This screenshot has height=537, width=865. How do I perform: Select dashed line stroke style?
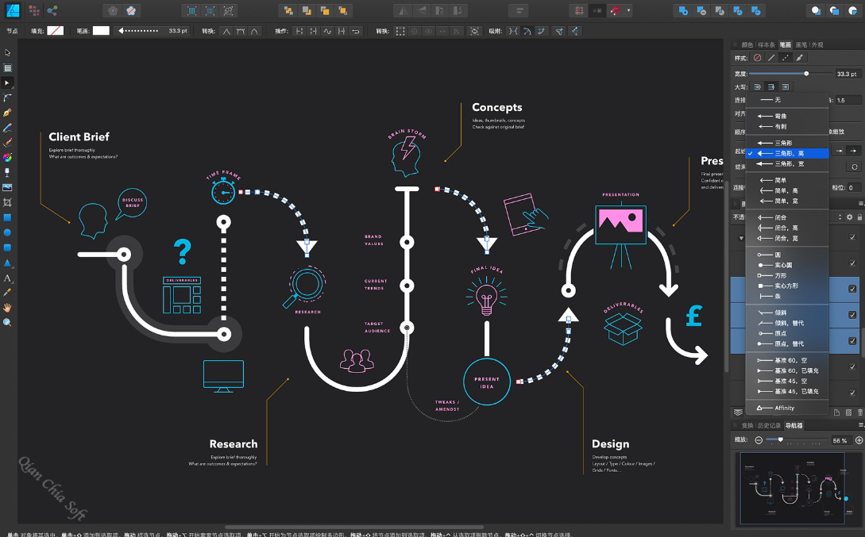pyautogui.click(x=785, y=58)
